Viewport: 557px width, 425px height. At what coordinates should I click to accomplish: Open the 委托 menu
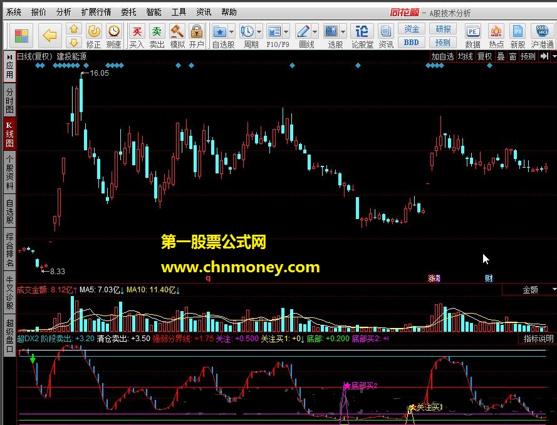pos(128,12)
